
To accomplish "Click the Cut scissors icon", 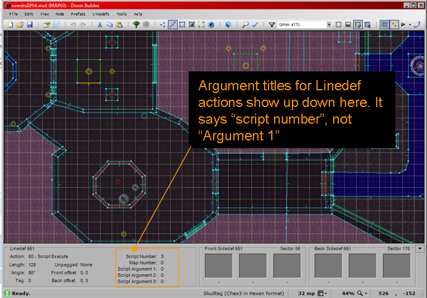I will coord(99,25).
